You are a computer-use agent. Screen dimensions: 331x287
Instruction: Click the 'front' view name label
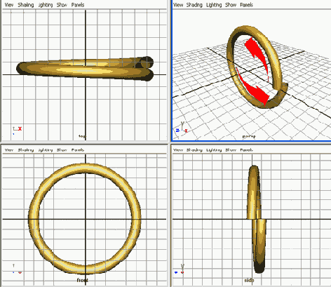pos(83,280)
